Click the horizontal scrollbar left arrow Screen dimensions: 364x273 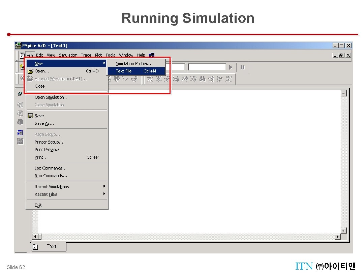point(35,237)
